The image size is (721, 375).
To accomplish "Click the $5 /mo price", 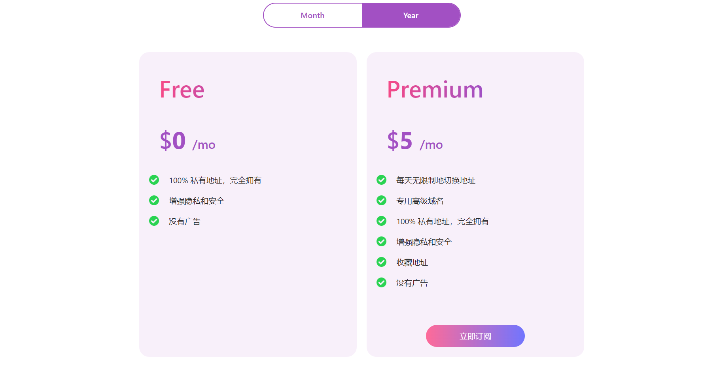I will (414, 141).
